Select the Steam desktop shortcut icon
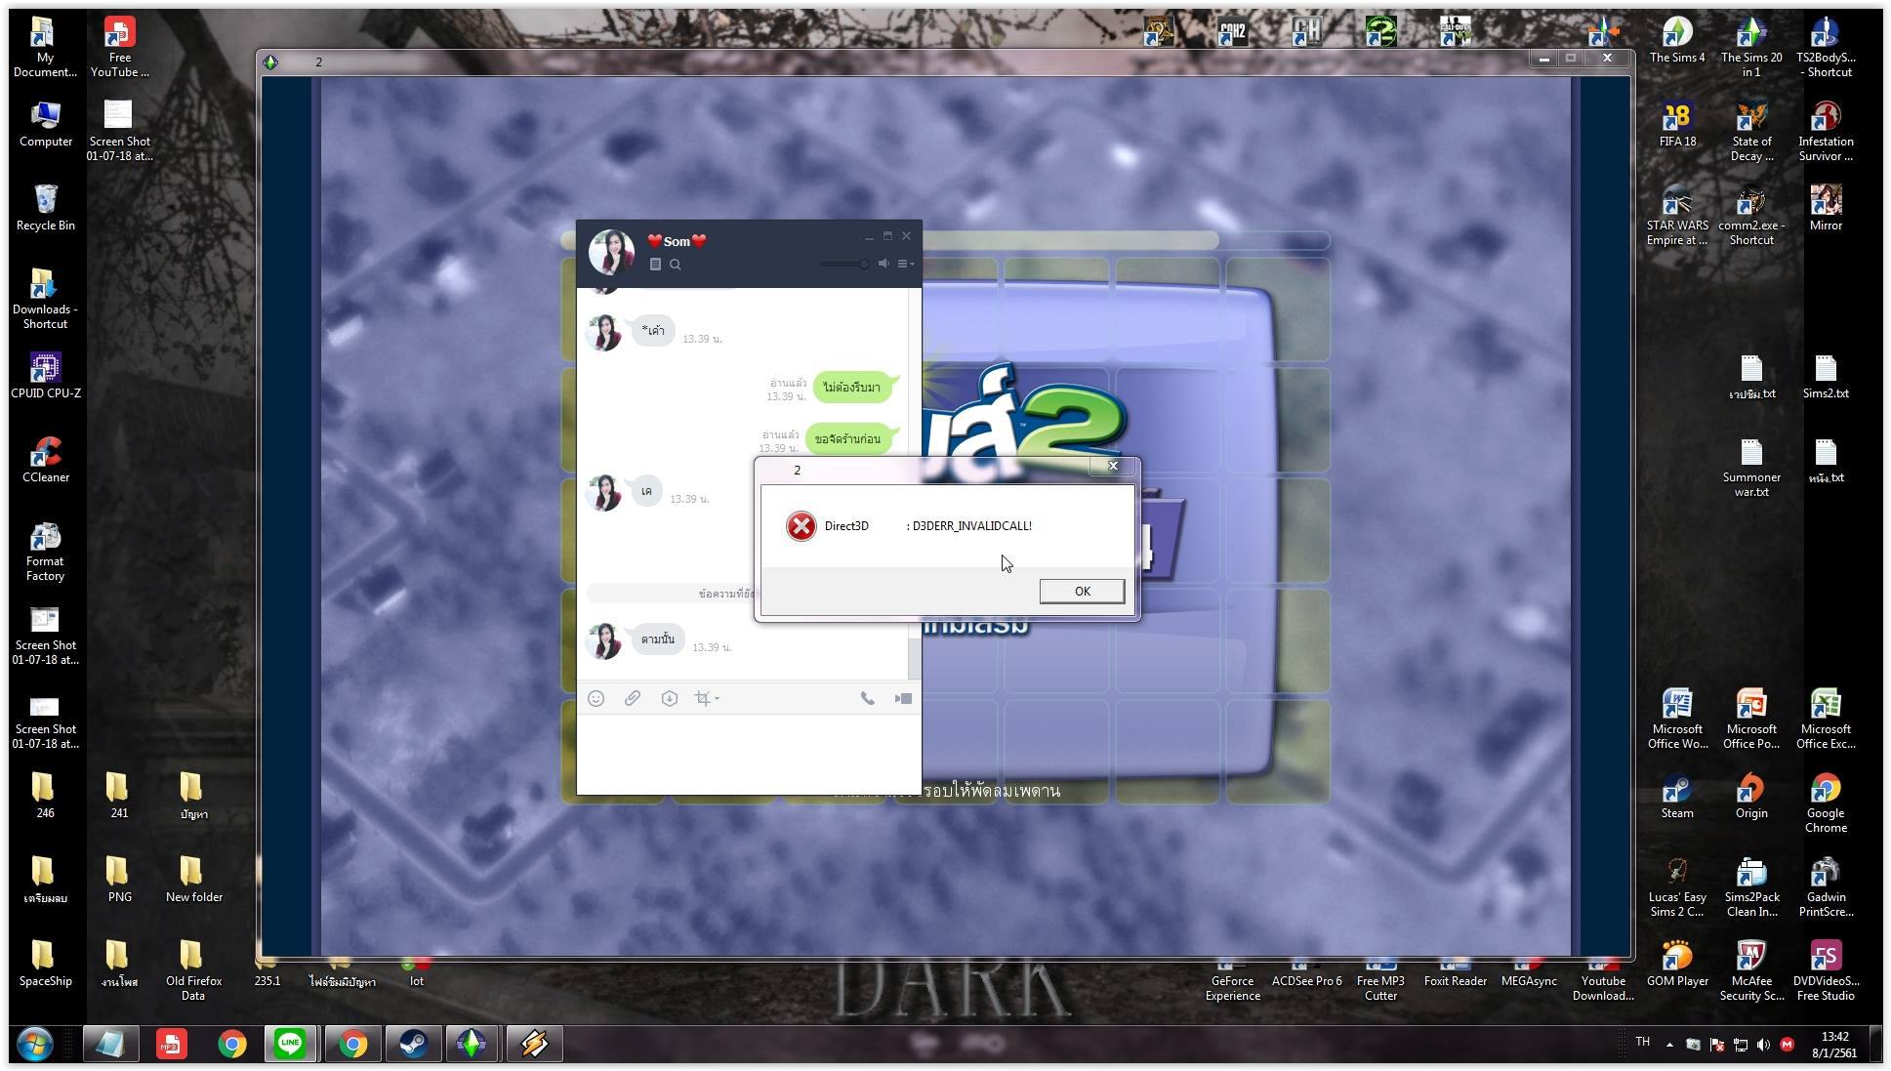The image size is (1891, 1071). tap(1677, 795)
